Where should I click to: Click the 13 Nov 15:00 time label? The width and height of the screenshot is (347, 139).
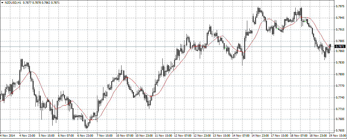pyautogui.click(x=222, y=135)
